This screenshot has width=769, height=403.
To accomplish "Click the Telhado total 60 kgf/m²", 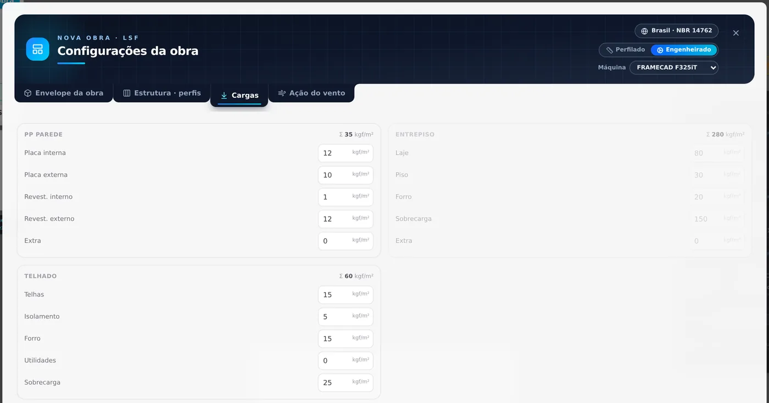I will pos(356,276).
